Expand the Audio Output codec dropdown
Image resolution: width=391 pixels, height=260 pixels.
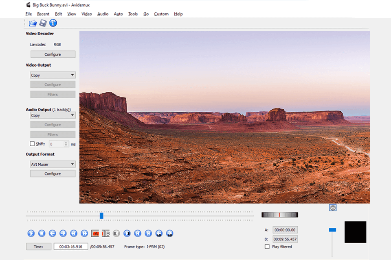pos(53,115)
